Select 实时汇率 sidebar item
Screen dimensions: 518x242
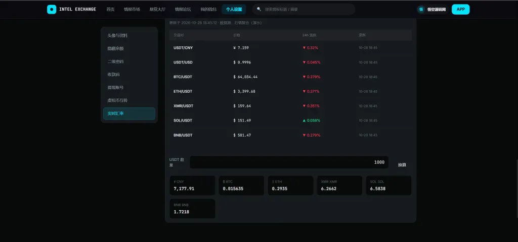129,113
